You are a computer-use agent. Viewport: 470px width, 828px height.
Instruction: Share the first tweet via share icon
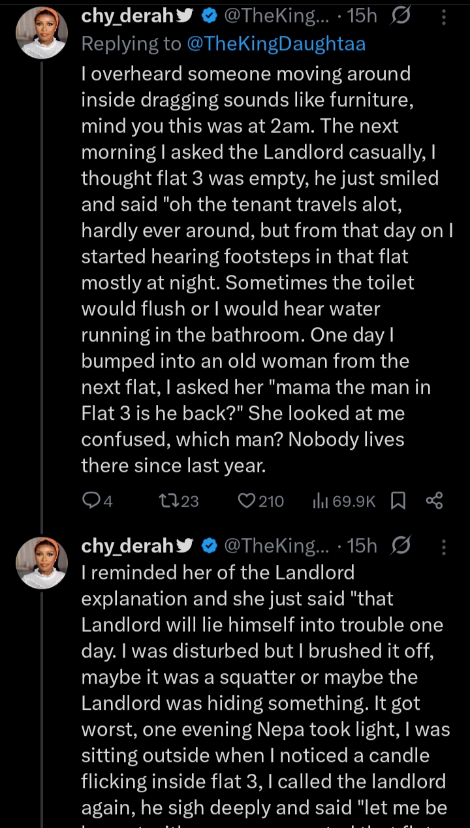click(x=434, y=501)
